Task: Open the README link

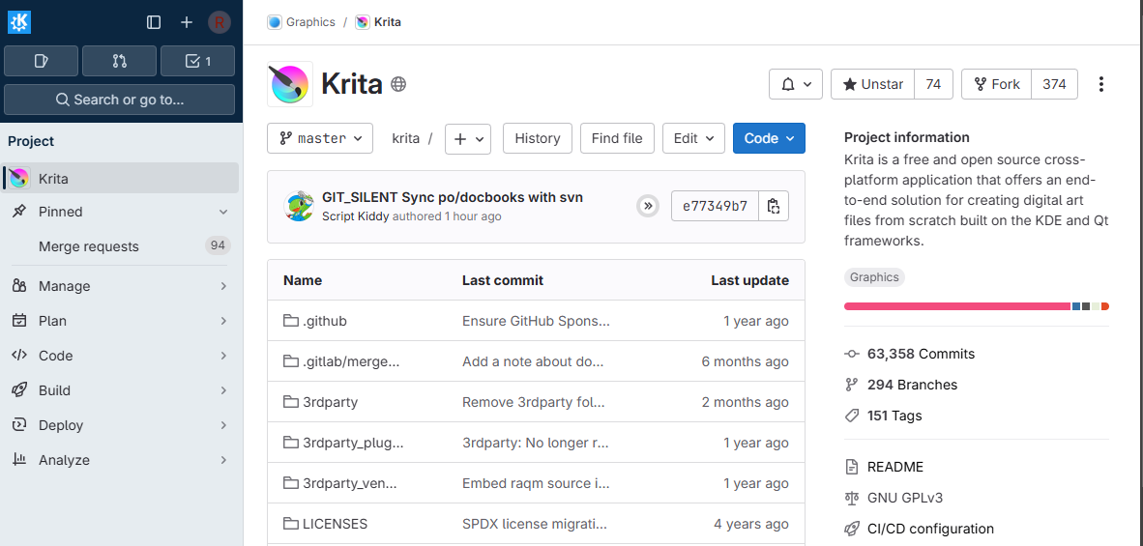Action: (x=895, y=467)
